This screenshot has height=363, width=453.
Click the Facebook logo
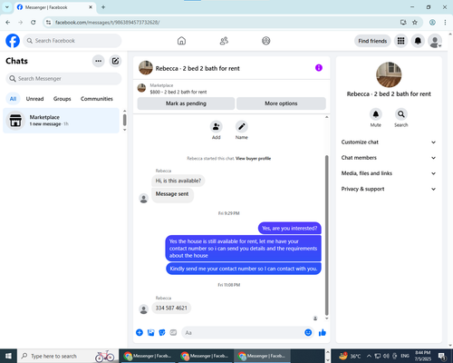click(x=13, y=41)
